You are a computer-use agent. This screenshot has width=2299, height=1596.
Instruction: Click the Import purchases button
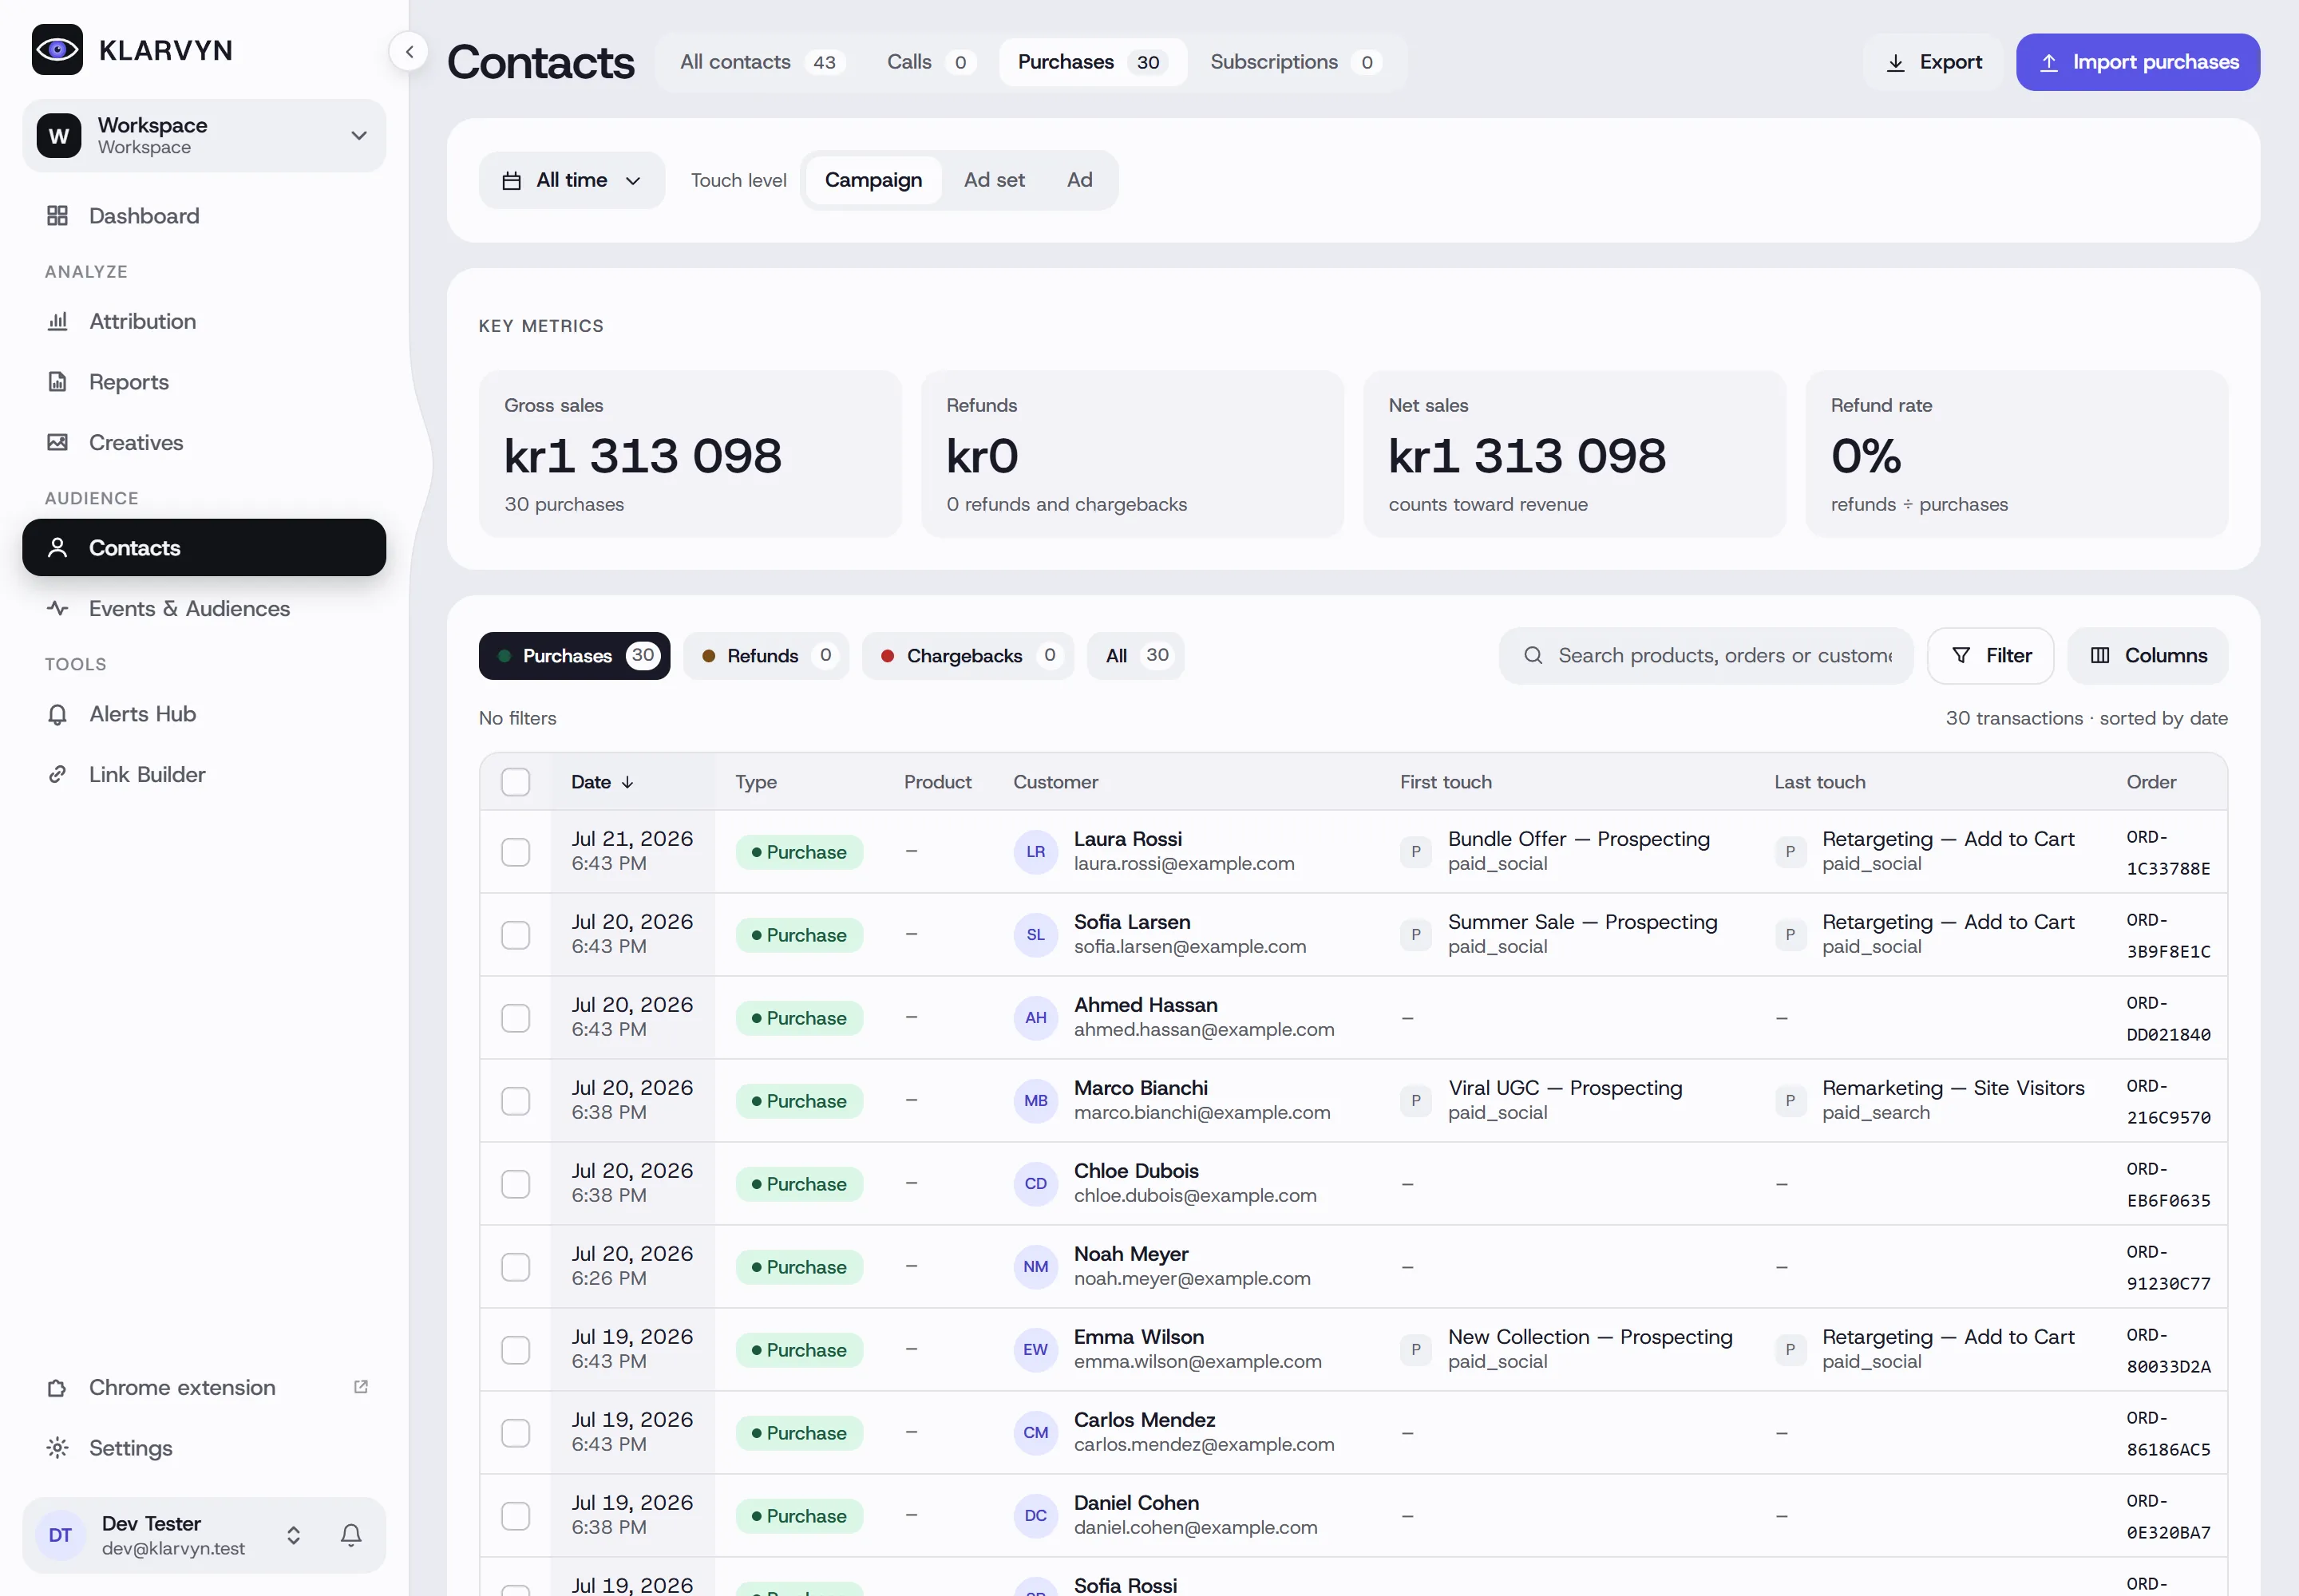pos(2137,62)
